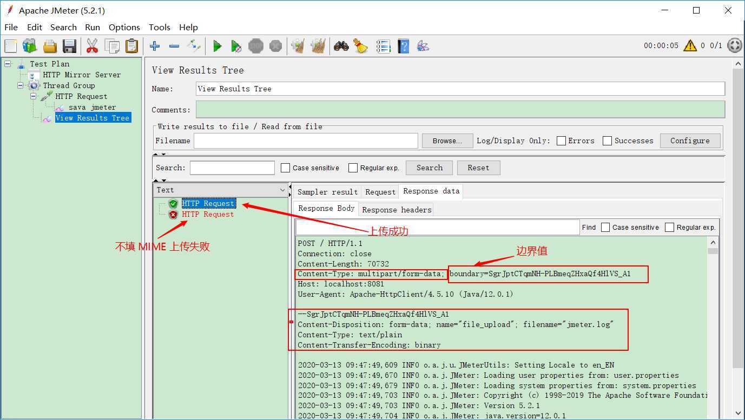Shut down threads with shutdown icon
This screenshot has height=420, width=745.
point(275,46)
